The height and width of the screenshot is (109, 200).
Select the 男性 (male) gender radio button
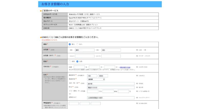[x=70, y=61]
